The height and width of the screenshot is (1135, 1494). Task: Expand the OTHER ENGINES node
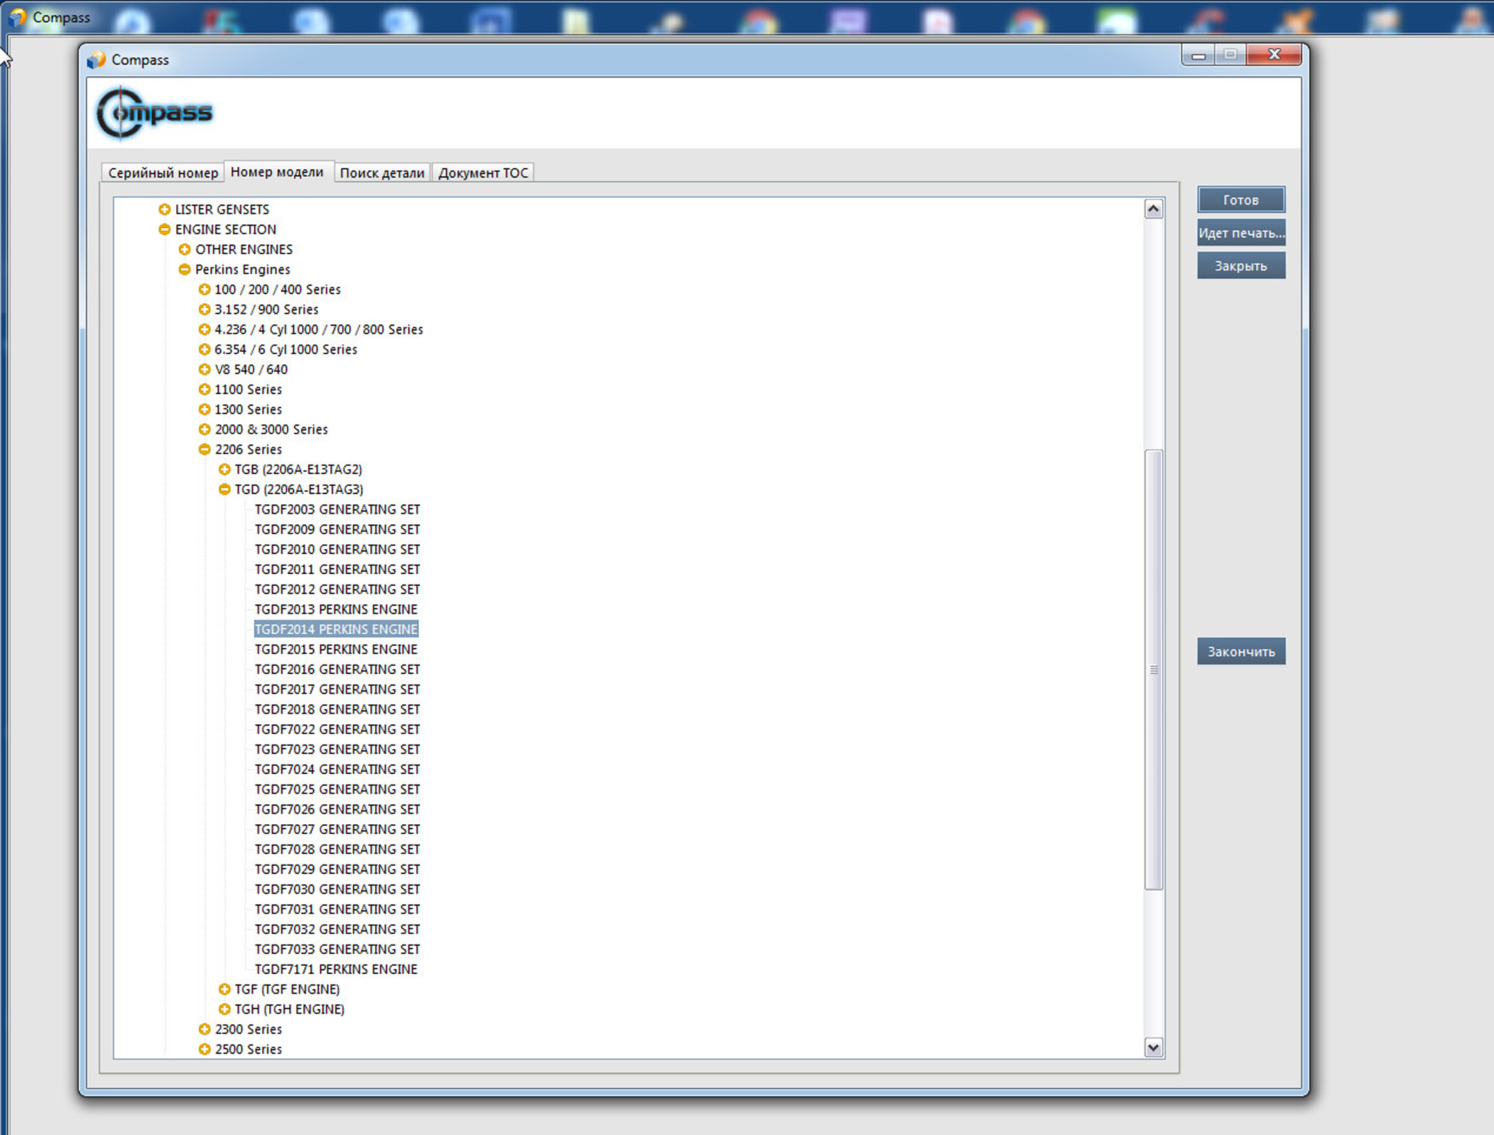(184, 249)
